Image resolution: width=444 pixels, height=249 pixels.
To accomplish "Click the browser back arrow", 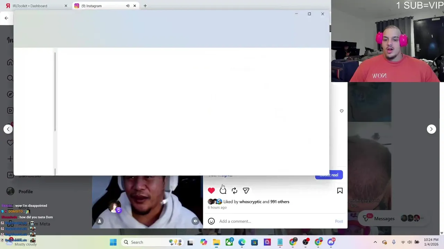I will (x=6, y=18).
